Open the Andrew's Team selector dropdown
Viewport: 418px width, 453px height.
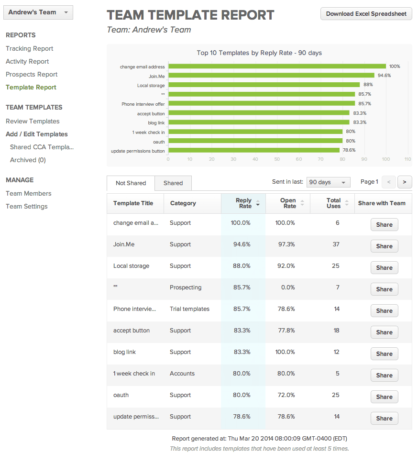pyautogui.click(x=38, y=12)
